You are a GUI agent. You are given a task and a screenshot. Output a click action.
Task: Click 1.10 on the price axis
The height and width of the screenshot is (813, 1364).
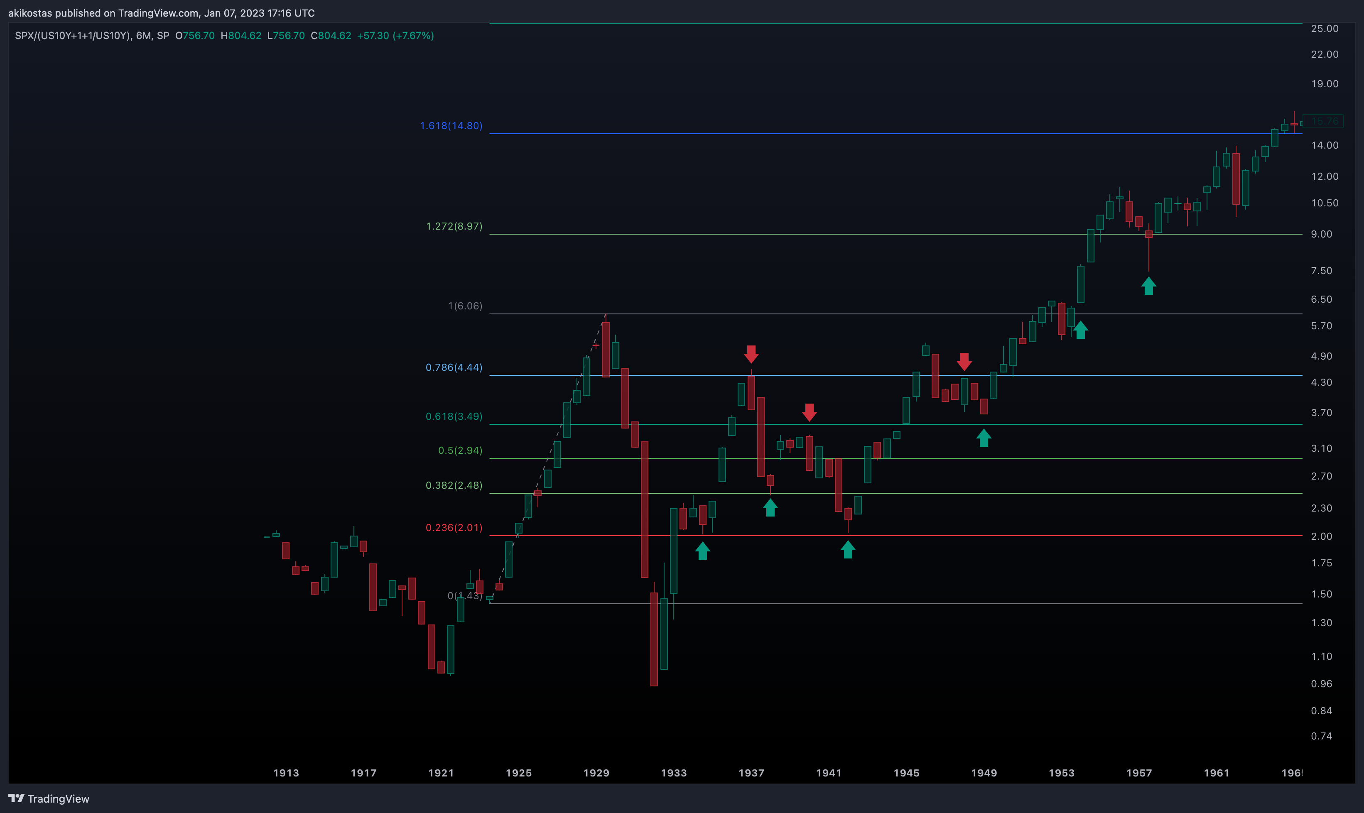1321,656
